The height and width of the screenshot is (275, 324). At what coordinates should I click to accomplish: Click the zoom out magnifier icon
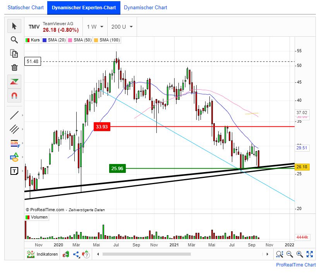coord(290,254)
